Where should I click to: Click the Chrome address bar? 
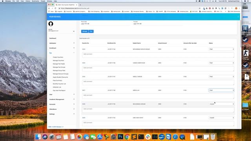tap(128, 8)
